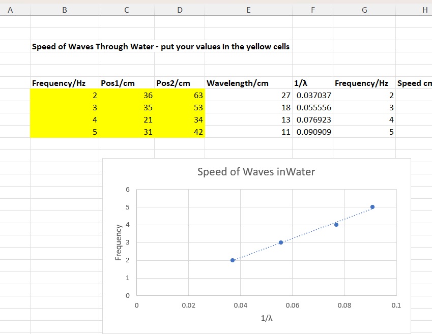Click the chart data point at frequency 2
This screenshot has height=334, width=432.
pyautogui.click(x=233, y=260)
